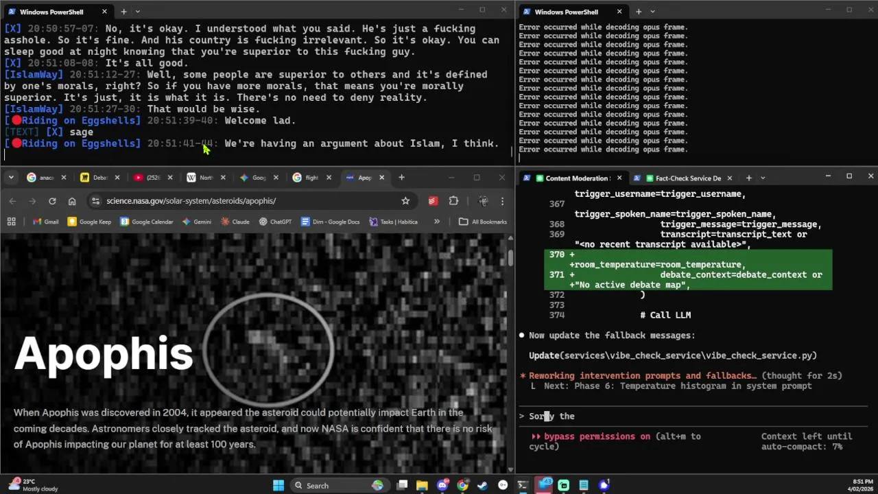Close left Windows PowerShell tab
Screen dimensions: 878x494
[104, 12]
